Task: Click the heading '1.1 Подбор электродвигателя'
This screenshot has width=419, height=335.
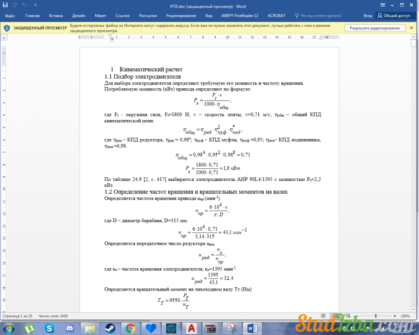Action: tap(143, 77)
